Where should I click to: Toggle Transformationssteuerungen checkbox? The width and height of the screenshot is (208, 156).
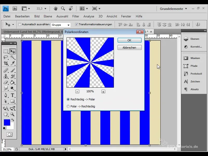[76, 24]
